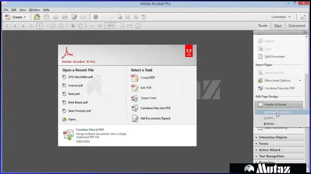The width and height of the screenshot is (311, 174).
Task: Open Header & Footer dropdown
Action: (x=278, y=104)
